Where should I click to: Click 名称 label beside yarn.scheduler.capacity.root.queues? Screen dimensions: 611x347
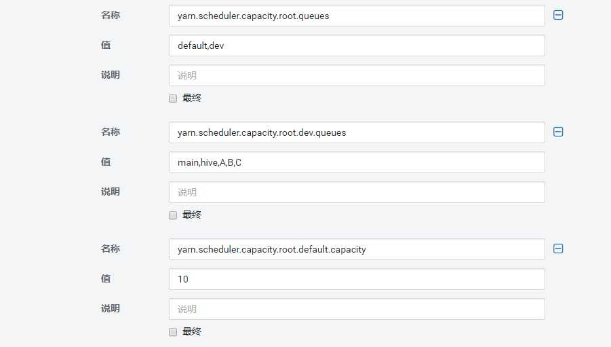tap(111, 15)
